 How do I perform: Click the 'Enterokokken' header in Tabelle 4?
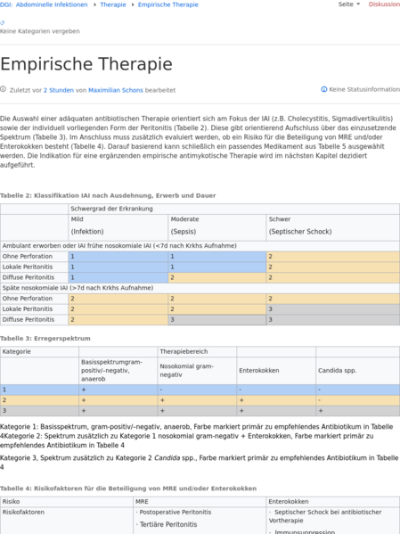point(333,502)
